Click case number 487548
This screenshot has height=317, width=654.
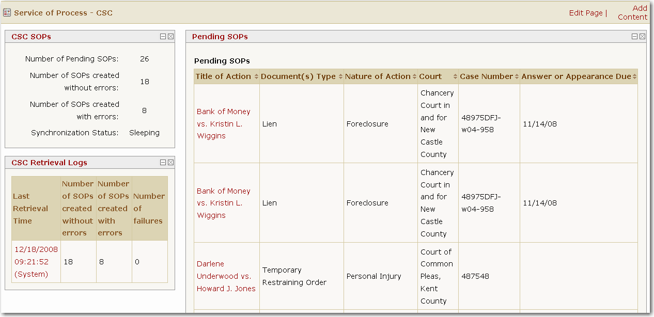(474, 276)
